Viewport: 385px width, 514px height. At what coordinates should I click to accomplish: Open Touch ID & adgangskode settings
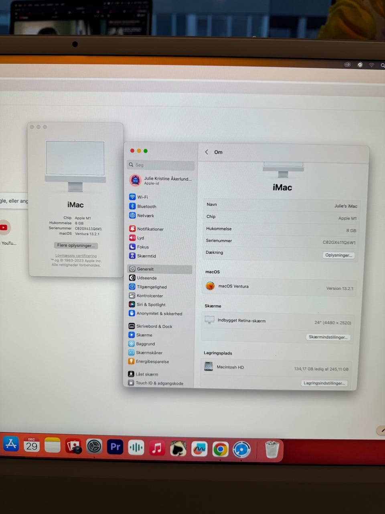[156, 383]
